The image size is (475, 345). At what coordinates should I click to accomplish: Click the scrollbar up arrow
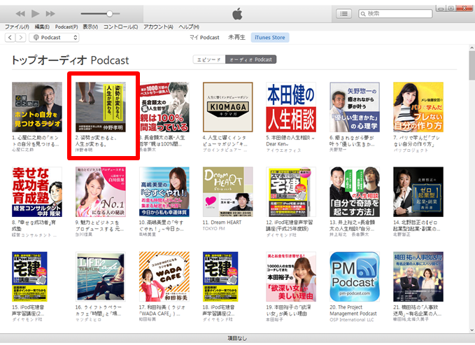click(472, 48)
